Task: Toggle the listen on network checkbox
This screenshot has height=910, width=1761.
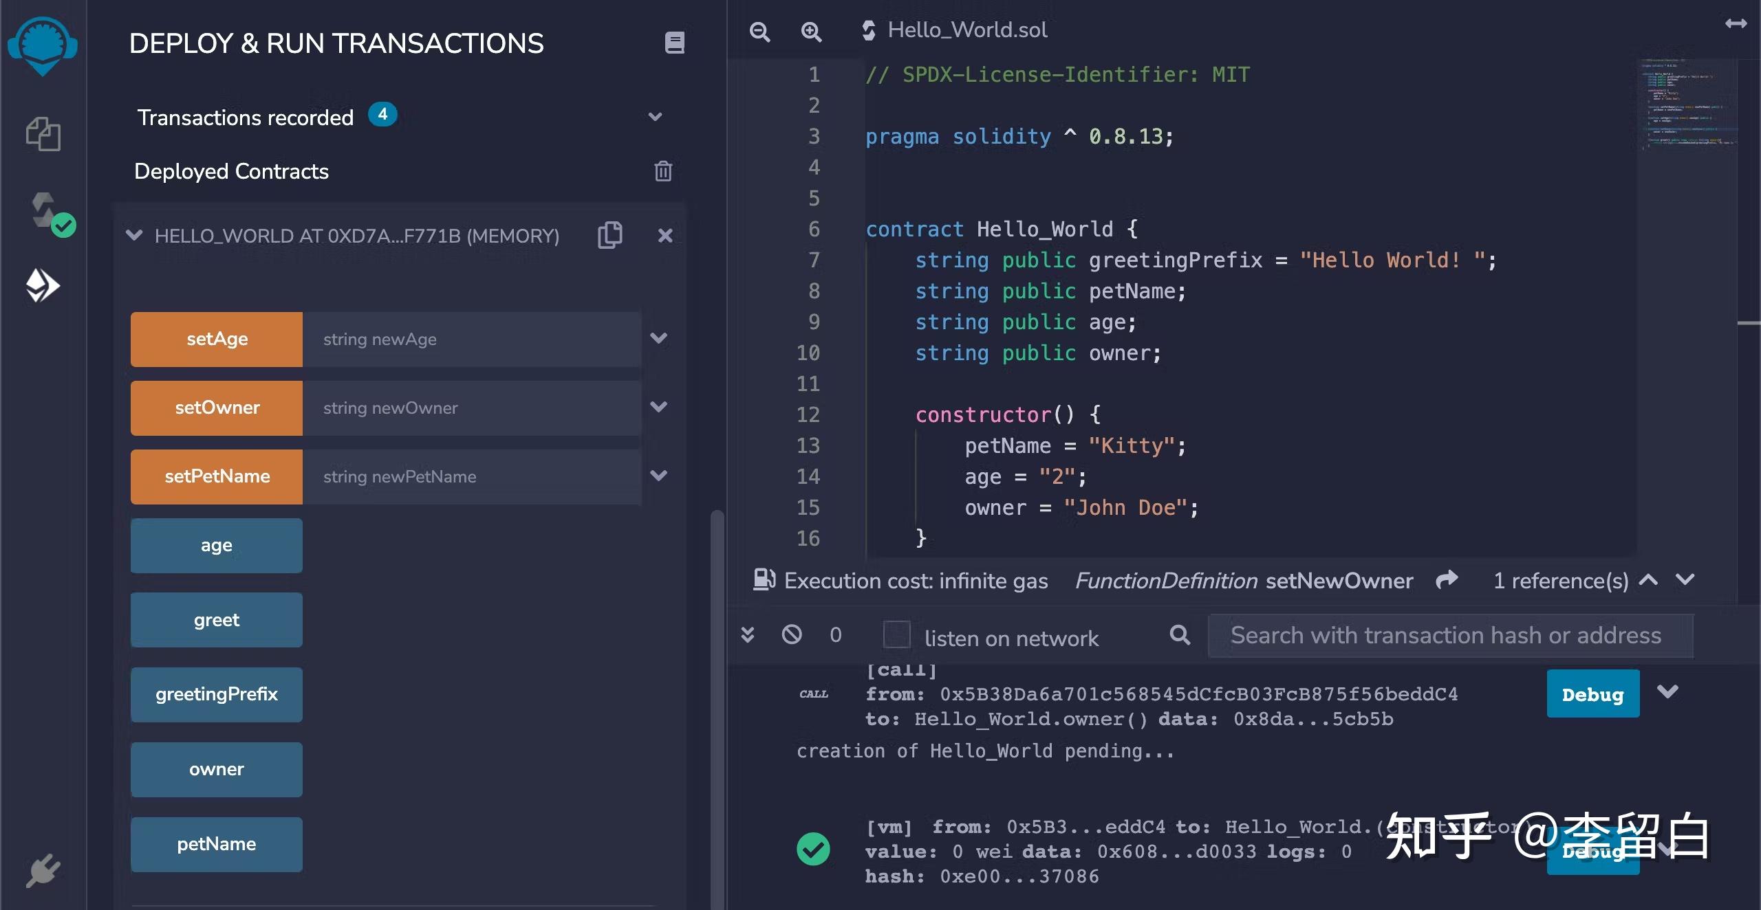Action: [x=896, y=634]
